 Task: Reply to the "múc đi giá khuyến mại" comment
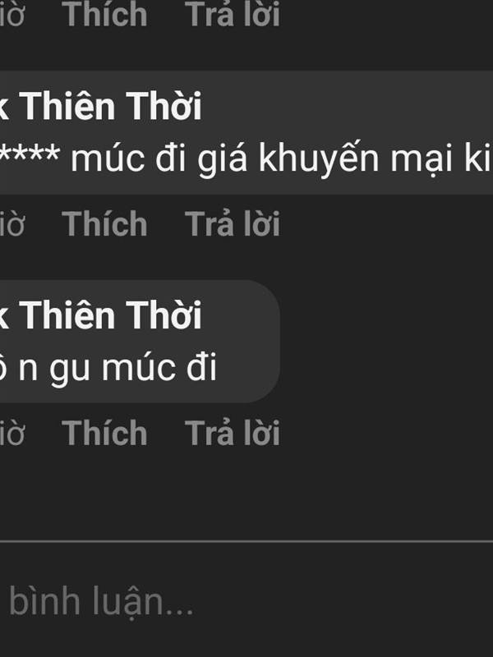point(233,223)
